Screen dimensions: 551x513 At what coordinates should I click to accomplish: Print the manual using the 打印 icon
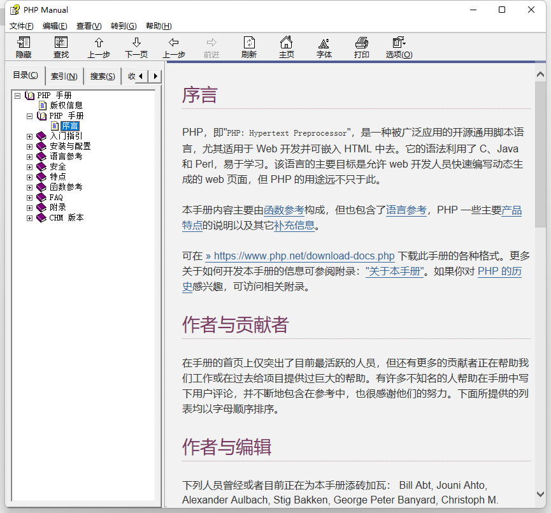[361, 47]
